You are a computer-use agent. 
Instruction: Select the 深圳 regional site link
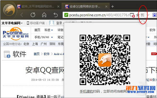[x=52, y=44]
